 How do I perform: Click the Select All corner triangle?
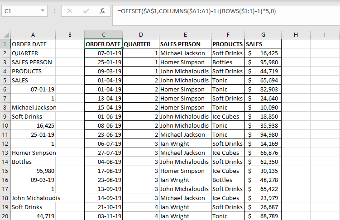[x=5, y=35]
